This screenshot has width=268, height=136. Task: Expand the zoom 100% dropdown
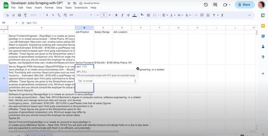point(35,15)
